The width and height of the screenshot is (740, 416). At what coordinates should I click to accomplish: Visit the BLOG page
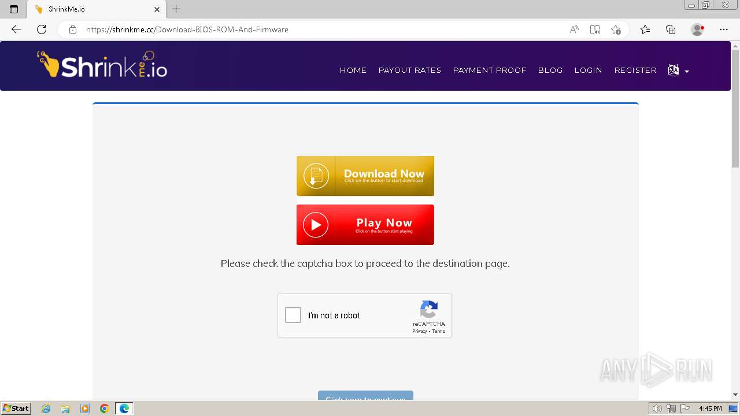pos(550,70)
